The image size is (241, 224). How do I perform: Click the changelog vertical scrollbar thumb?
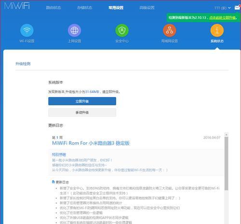(226, 163)
